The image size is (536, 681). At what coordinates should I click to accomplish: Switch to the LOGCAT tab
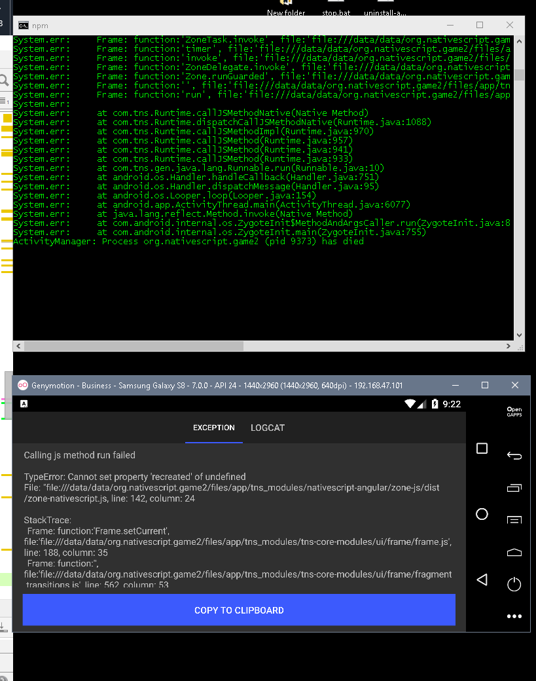[267, 428]
